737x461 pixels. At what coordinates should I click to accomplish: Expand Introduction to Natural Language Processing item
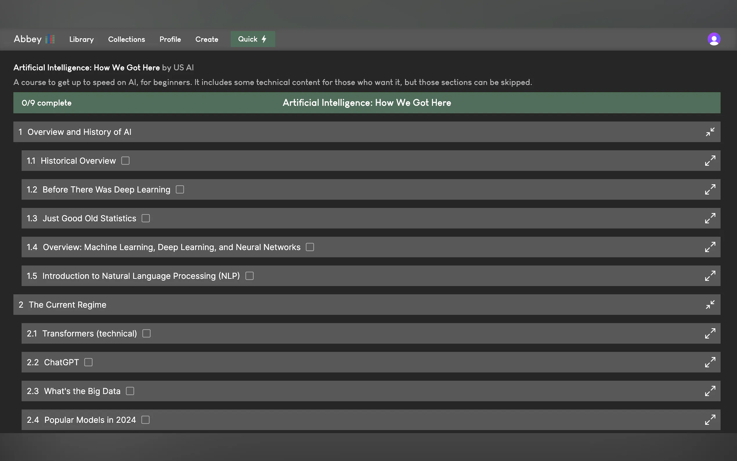tap(710, 276)
